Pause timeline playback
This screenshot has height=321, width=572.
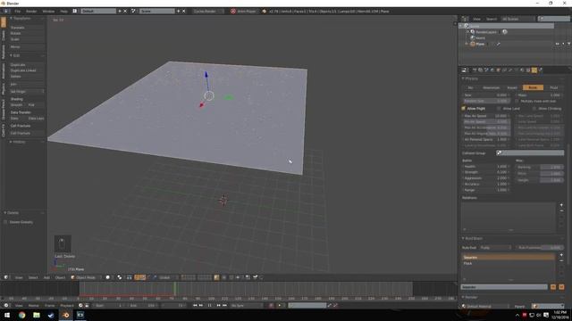[210, 305]
